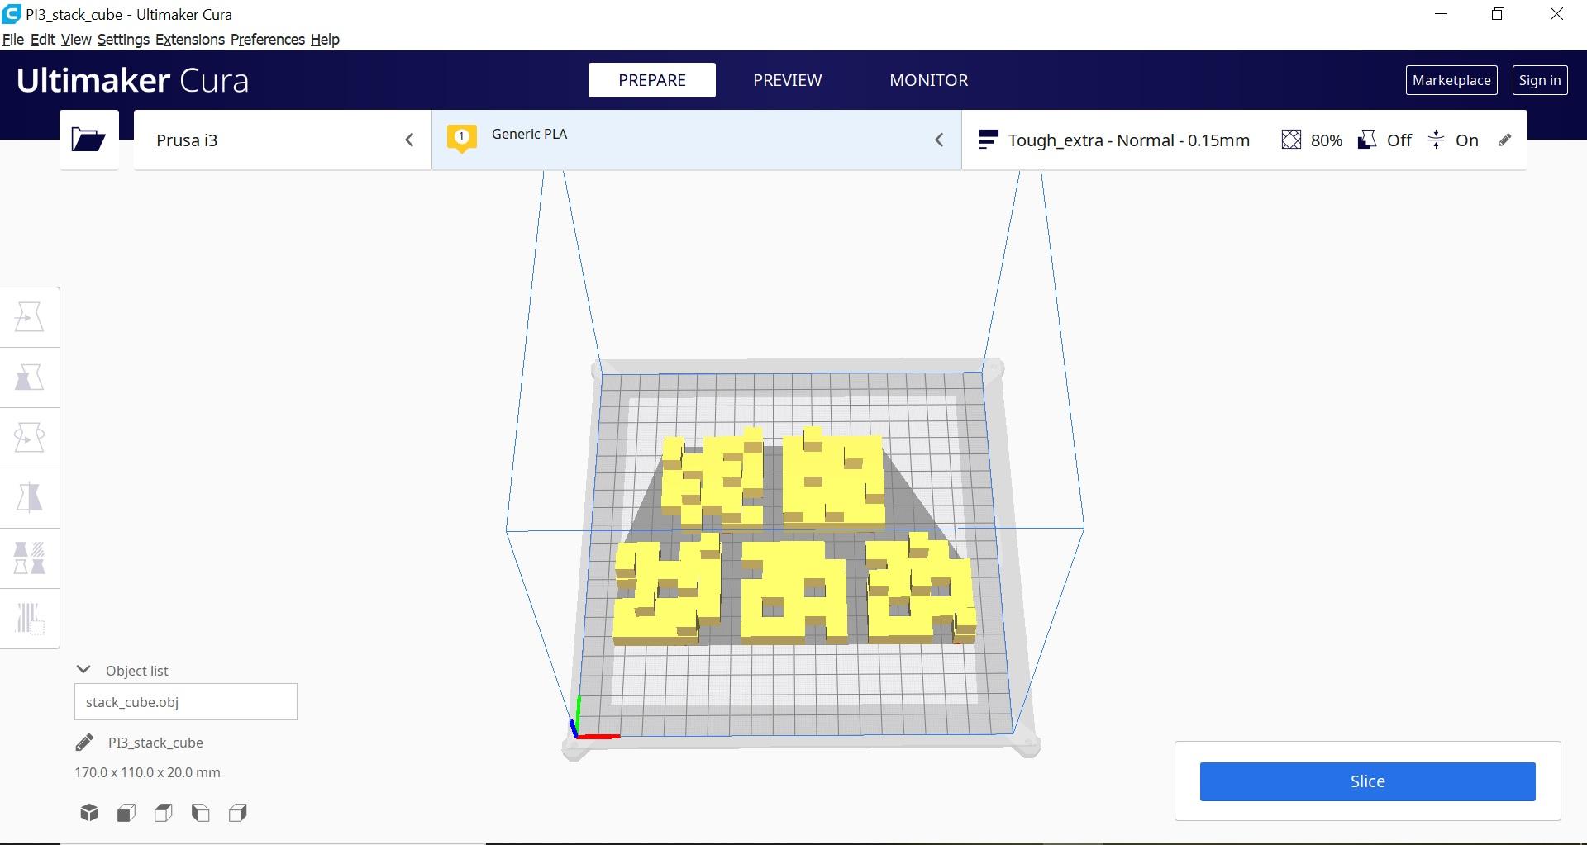Restore down the Cura window
Viewport: 1587px width, 845px height.
tap(1498, 14)
